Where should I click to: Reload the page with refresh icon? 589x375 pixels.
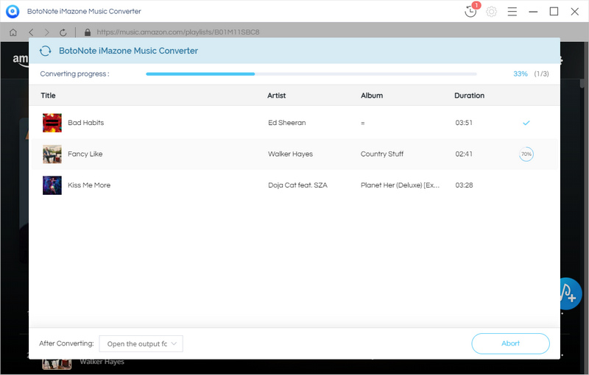(x=63, y=32)
